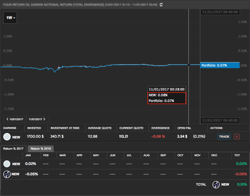Switch to the Return % 2016 tab
This screenshot has height=196, width=250.
click(40, 148)
